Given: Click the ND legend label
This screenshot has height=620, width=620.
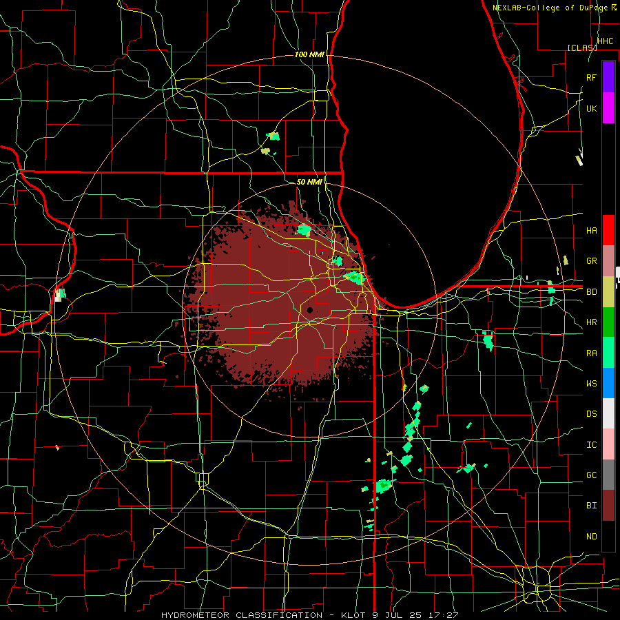Looking at the screenshot, I should tap(592, 536).
